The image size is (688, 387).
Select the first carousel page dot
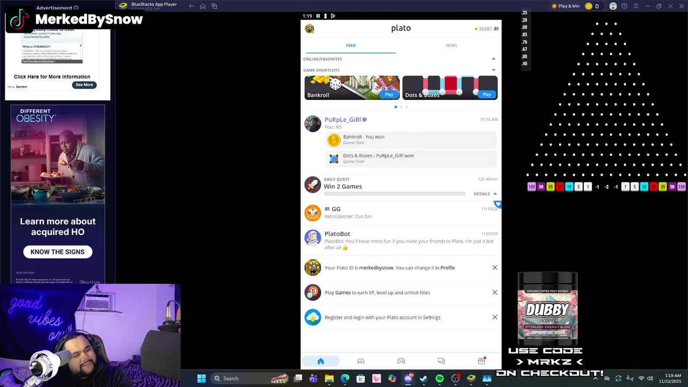pyautogui.click(x=396, y=107)
